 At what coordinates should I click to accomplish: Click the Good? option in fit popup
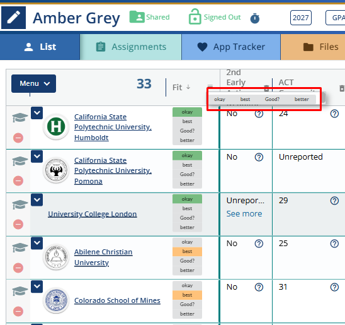(272, 99)
